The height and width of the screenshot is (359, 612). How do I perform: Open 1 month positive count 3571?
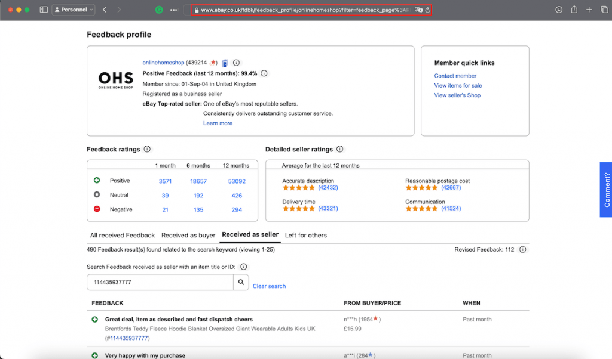click(x=165, y=181)
